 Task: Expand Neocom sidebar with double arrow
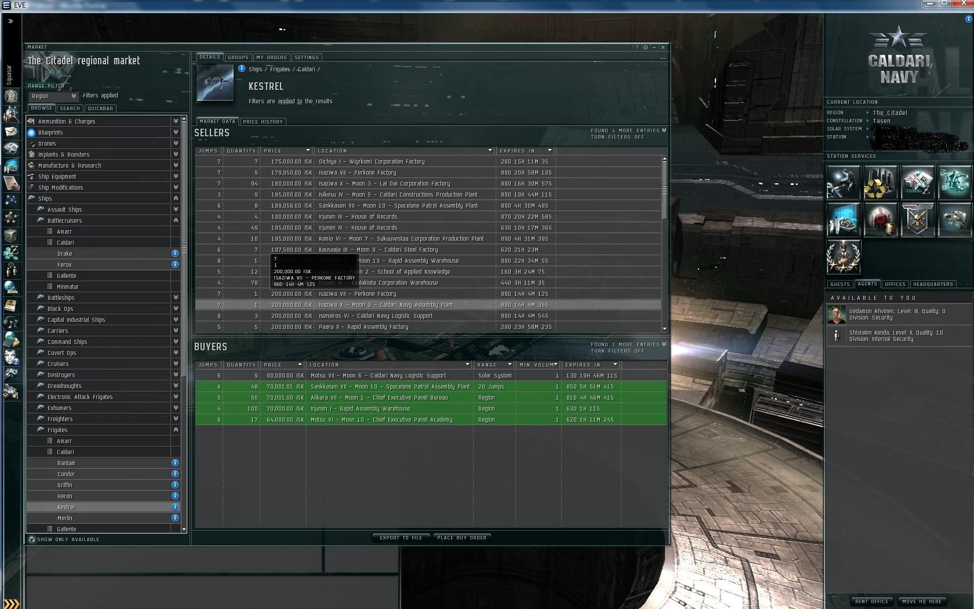pos(10,21)
